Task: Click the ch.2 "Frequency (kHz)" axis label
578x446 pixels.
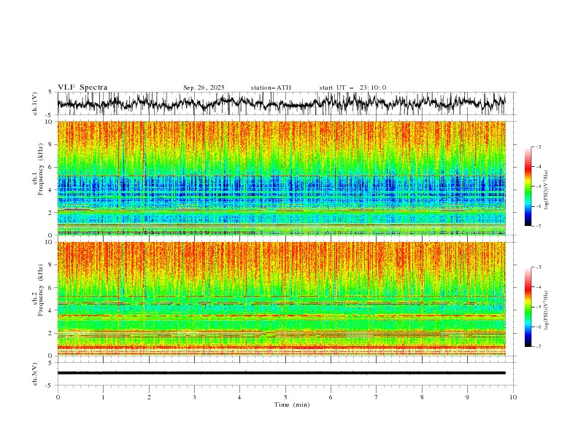Action: (x=41, y=289)
